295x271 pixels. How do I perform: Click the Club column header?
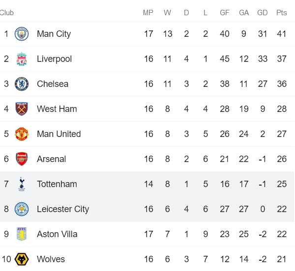[x=7, y=13]
